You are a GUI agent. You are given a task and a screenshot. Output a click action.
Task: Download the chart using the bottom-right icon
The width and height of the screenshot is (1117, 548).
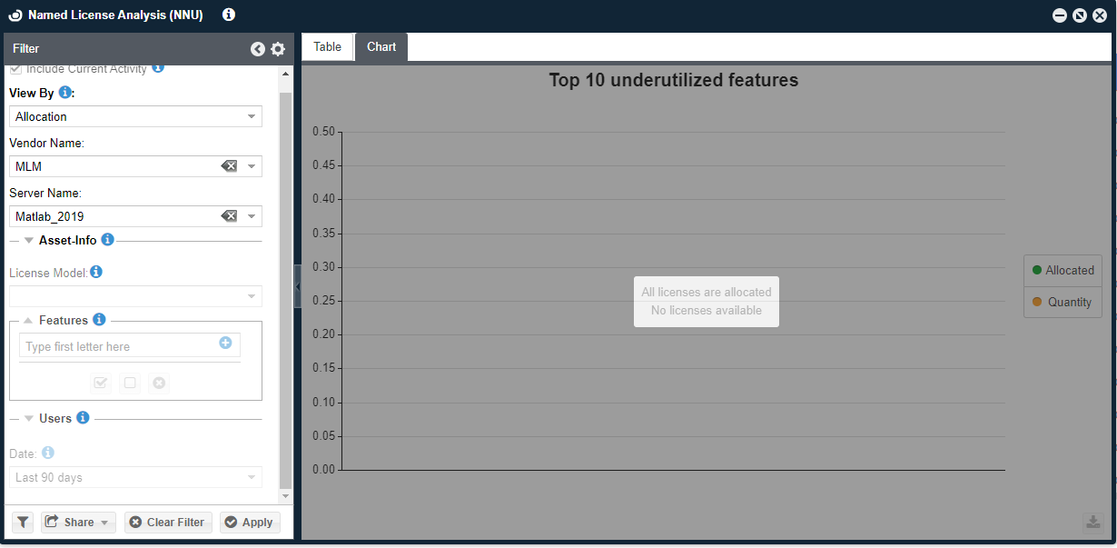click(1092, 522)
